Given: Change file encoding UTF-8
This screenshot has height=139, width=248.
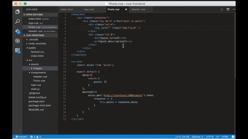Looking at the screenshot, I should (x=209, y=137).
